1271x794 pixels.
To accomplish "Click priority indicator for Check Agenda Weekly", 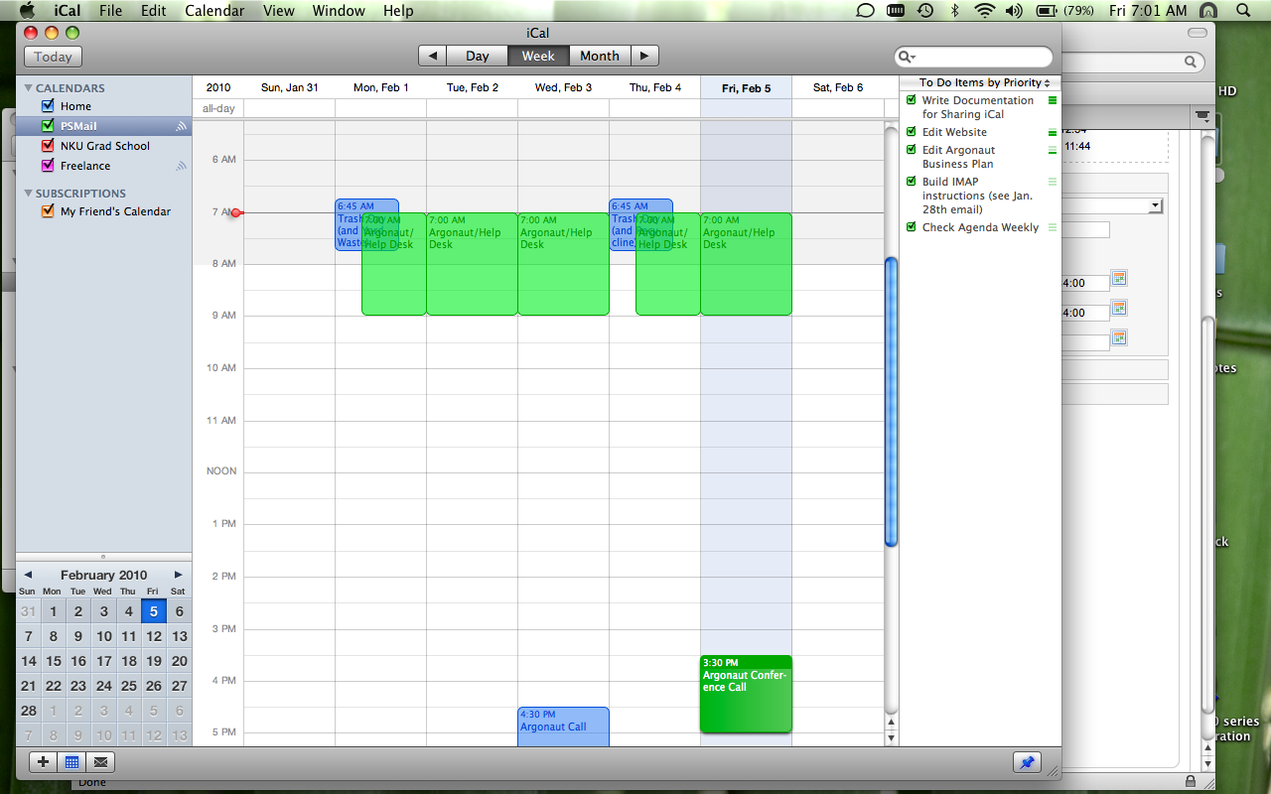I will coord(1053,227).
